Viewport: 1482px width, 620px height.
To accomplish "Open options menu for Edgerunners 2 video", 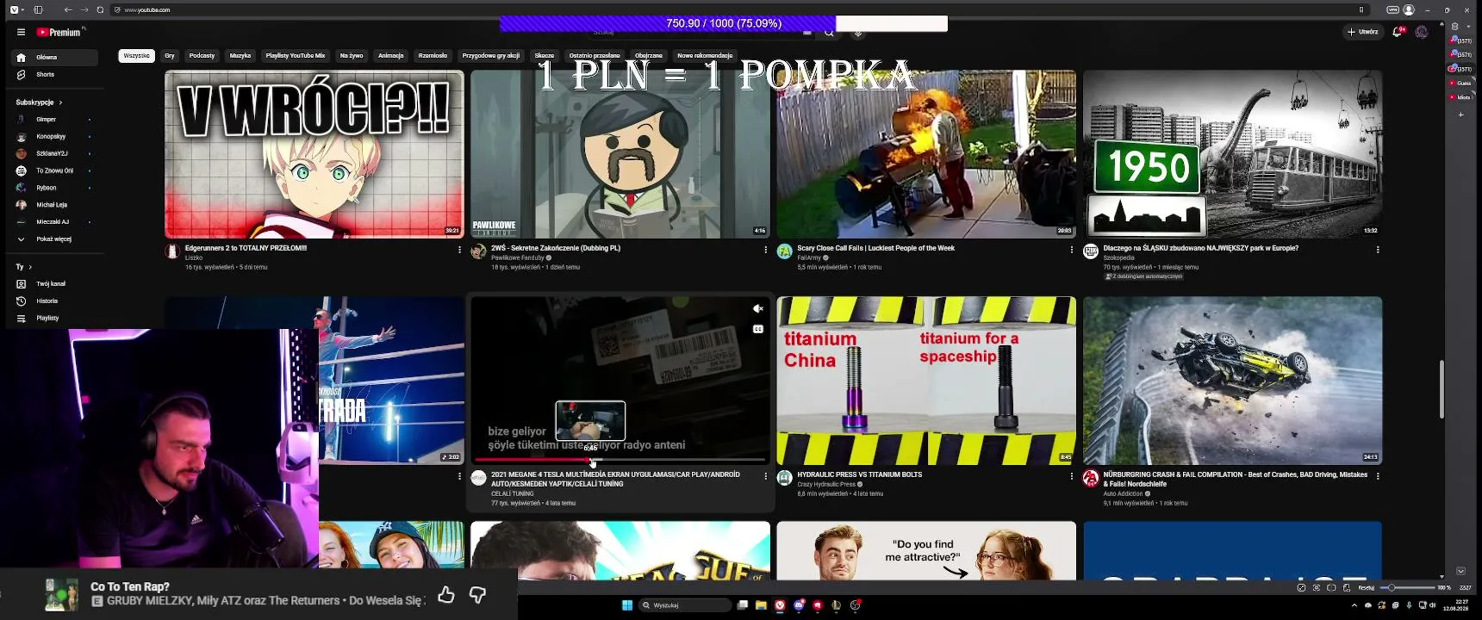I will [x=459, y=250].
